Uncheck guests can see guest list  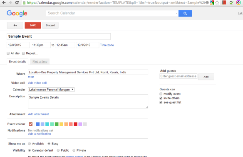pos(161,102)
